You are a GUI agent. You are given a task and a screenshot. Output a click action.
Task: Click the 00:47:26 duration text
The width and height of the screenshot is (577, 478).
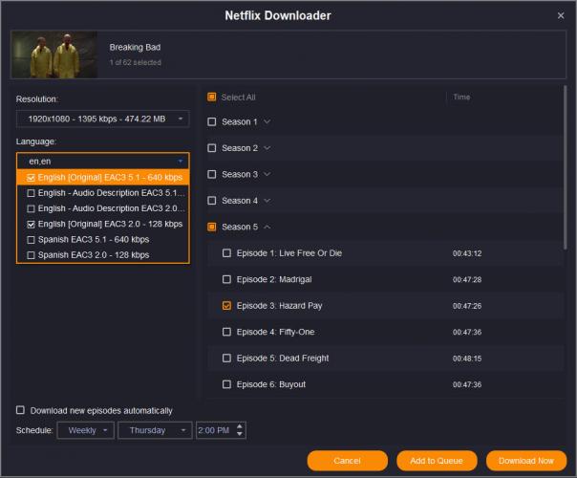[x=467, y=306]
